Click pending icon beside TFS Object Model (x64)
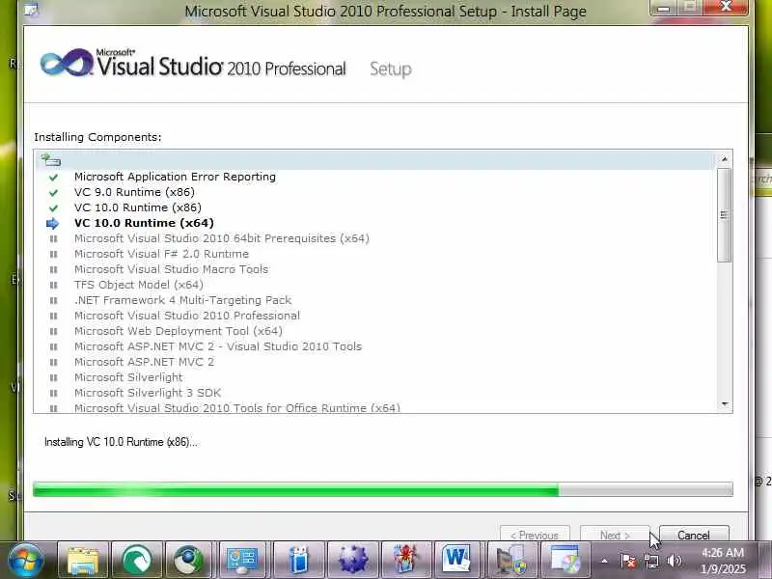Viewport: 772px width, 579px height. click(54, 285)
